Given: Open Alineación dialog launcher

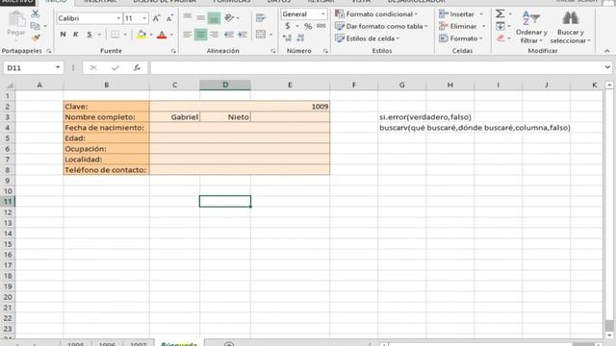Looking at the screenshot, I should pos(273,51).
